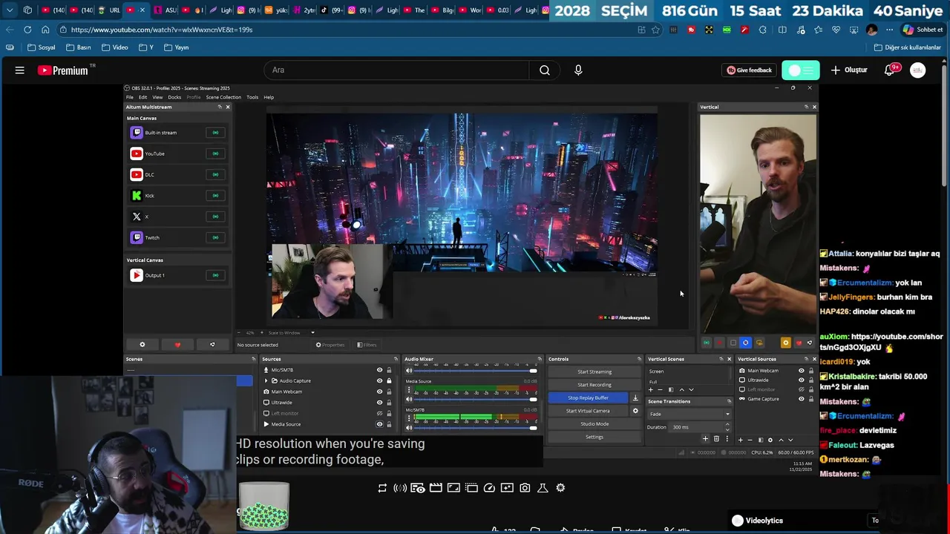Start voice search with the microphone icon
Screen dimensions: 950x534
578,70
